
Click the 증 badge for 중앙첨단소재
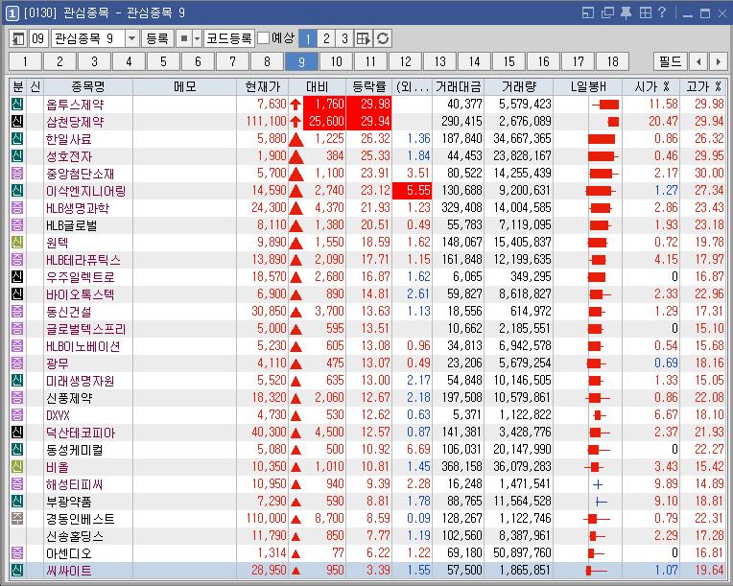tap(17, 173)
